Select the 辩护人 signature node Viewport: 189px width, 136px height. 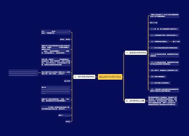pyautogui.click(x=64, y=115)
